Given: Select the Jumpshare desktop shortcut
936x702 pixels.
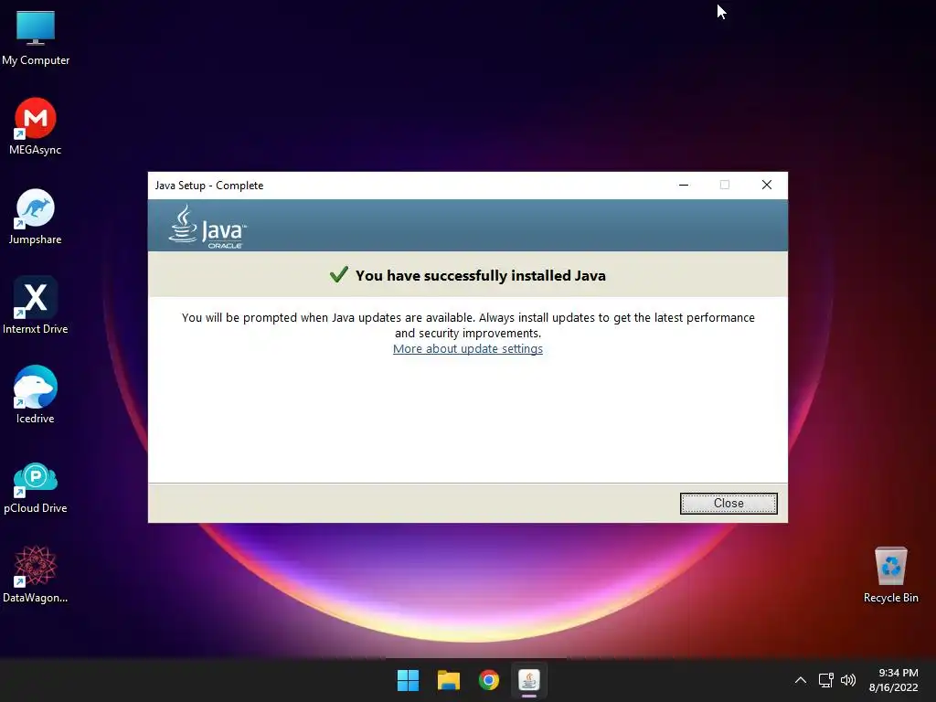Looking at the screenshot, I should click(36, 216).
